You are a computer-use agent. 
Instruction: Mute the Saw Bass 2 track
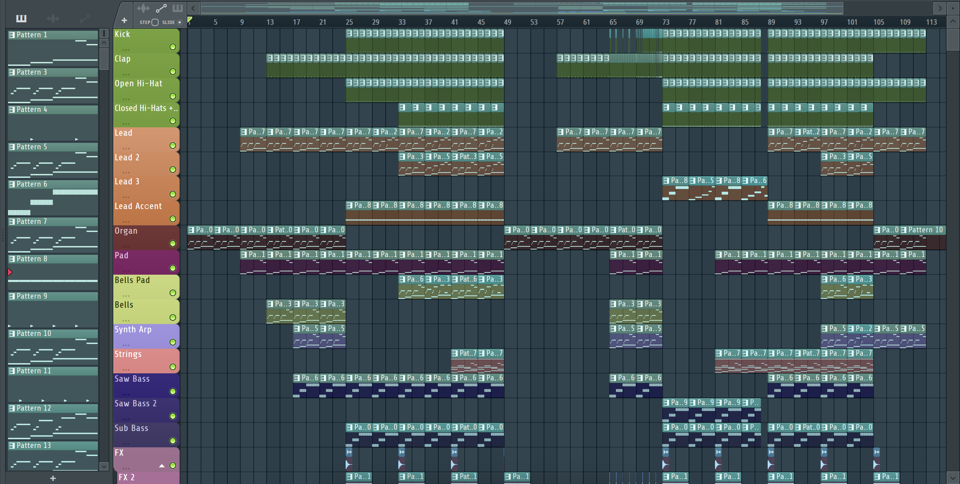(x=173, y=416)
